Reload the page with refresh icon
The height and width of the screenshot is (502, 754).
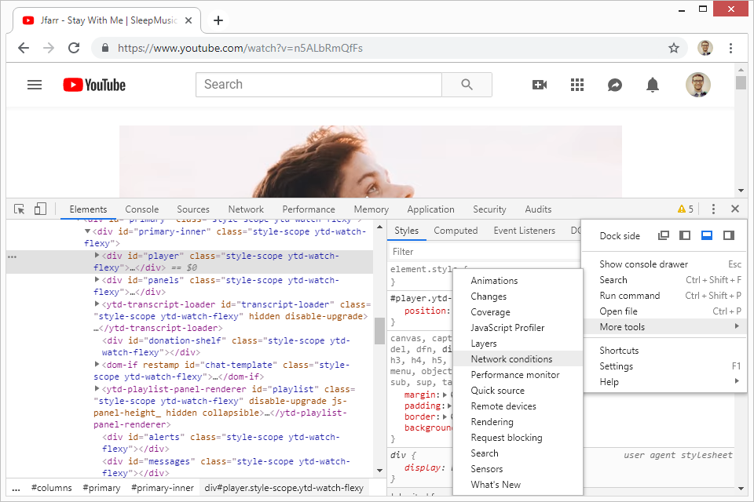(74, 48)
